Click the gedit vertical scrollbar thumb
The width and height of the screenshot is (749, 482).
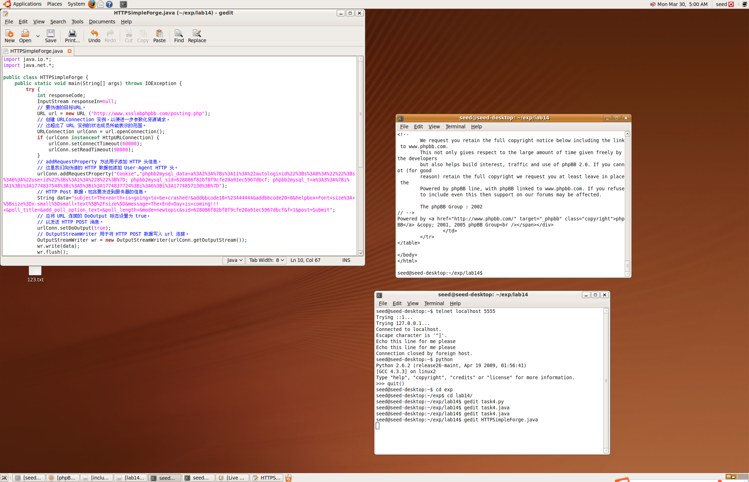360,113
